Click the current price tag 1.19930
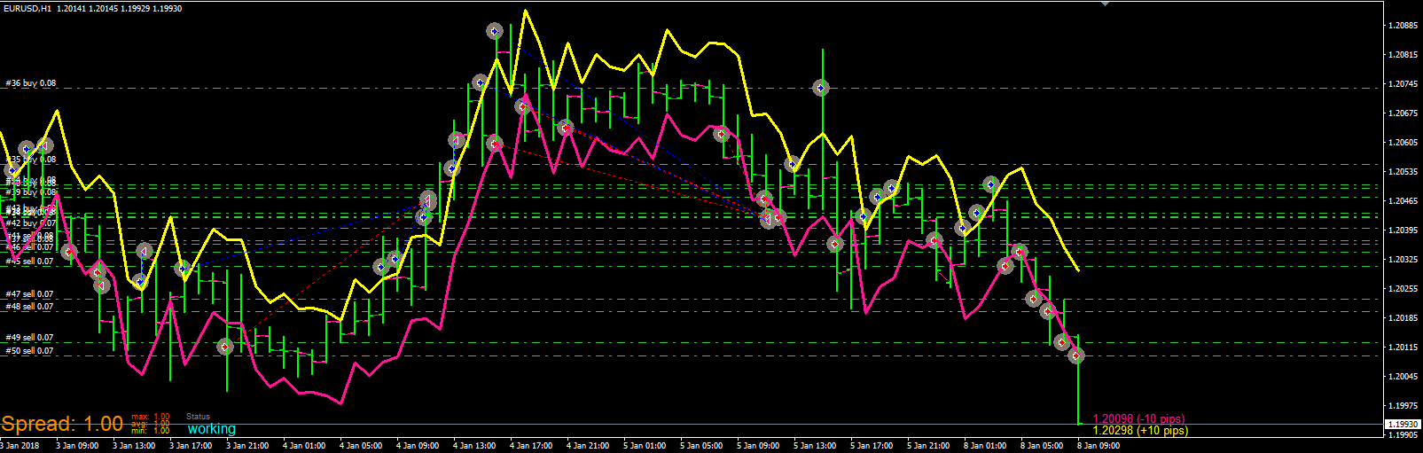 [1403, 425]
